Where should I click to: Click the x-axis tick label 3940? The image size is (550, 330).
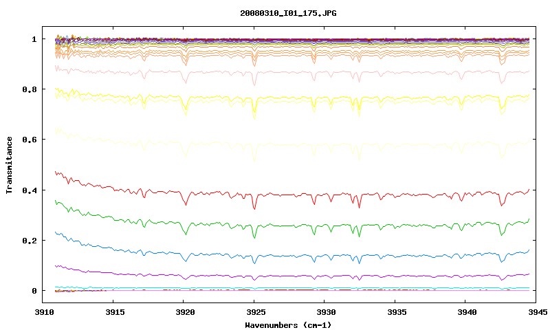point(467,312)
